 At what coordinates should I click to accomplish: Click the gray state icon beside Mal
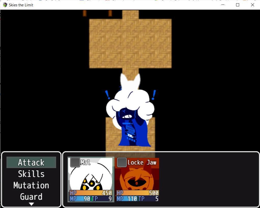pos(75,162)
